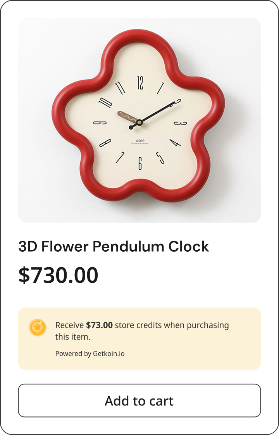Click the Powered by Getkoin.io text
This screenshot has height=435, width=279.
(x=90, y=354)
